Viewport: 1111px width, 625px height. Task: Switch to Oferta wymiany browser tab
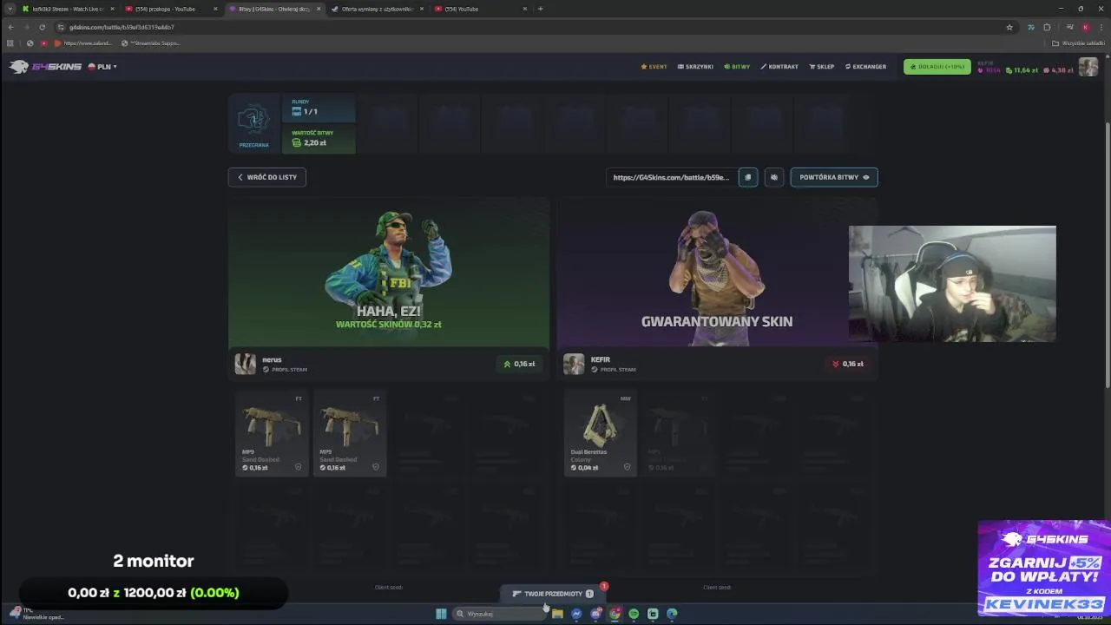tap(376, 9)
